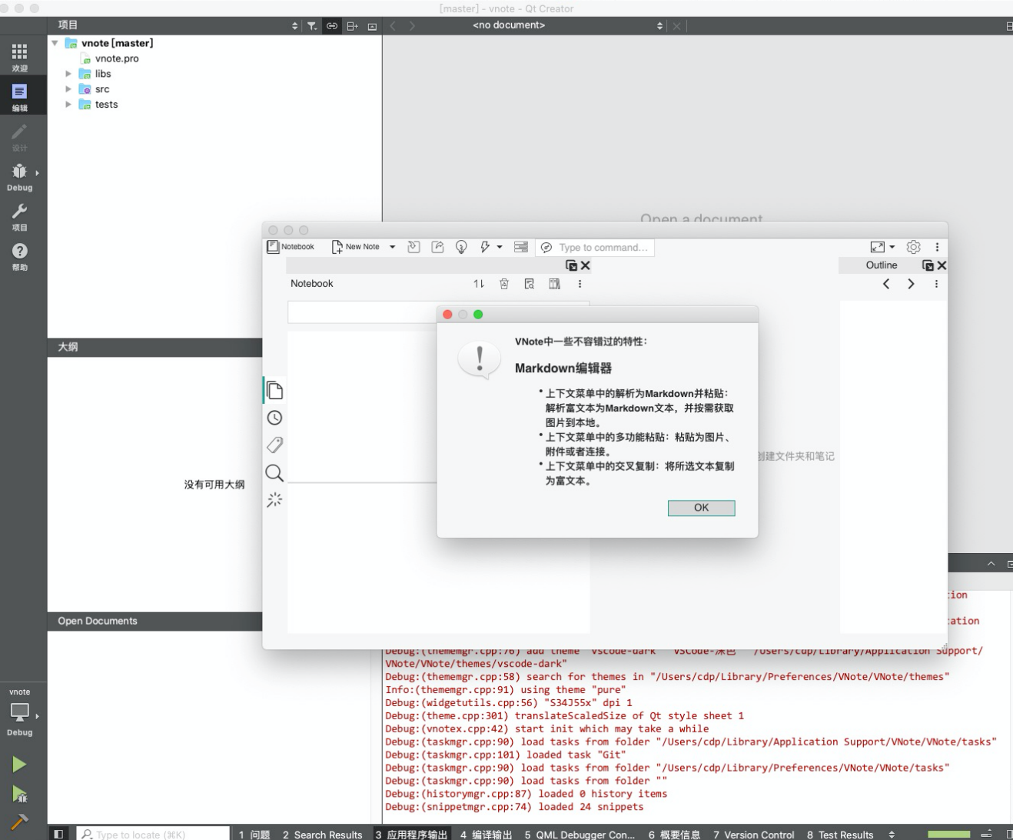Open Search magnifier in VNote sidebar
Image resolution: width=1013 pixels, height=840 pixels.
pos(274,473)
